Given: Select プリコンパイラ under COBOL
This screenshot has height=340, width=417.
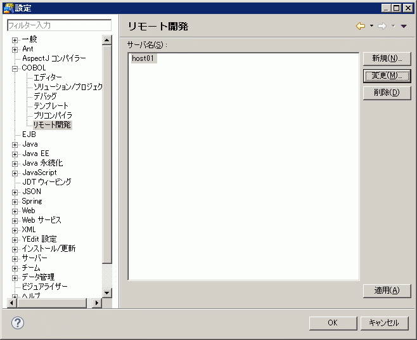Looking at the screenshot, I should 53,115.
